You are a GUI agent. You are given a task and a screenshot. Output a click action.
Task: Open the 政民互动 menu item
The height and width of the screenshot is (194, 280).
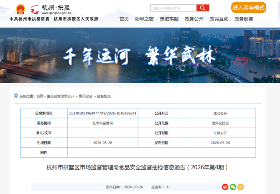(219, 19)
